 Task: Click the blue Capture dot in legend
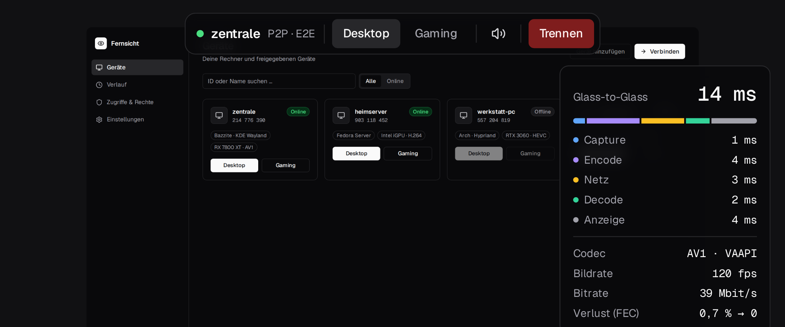coord(576,140)
